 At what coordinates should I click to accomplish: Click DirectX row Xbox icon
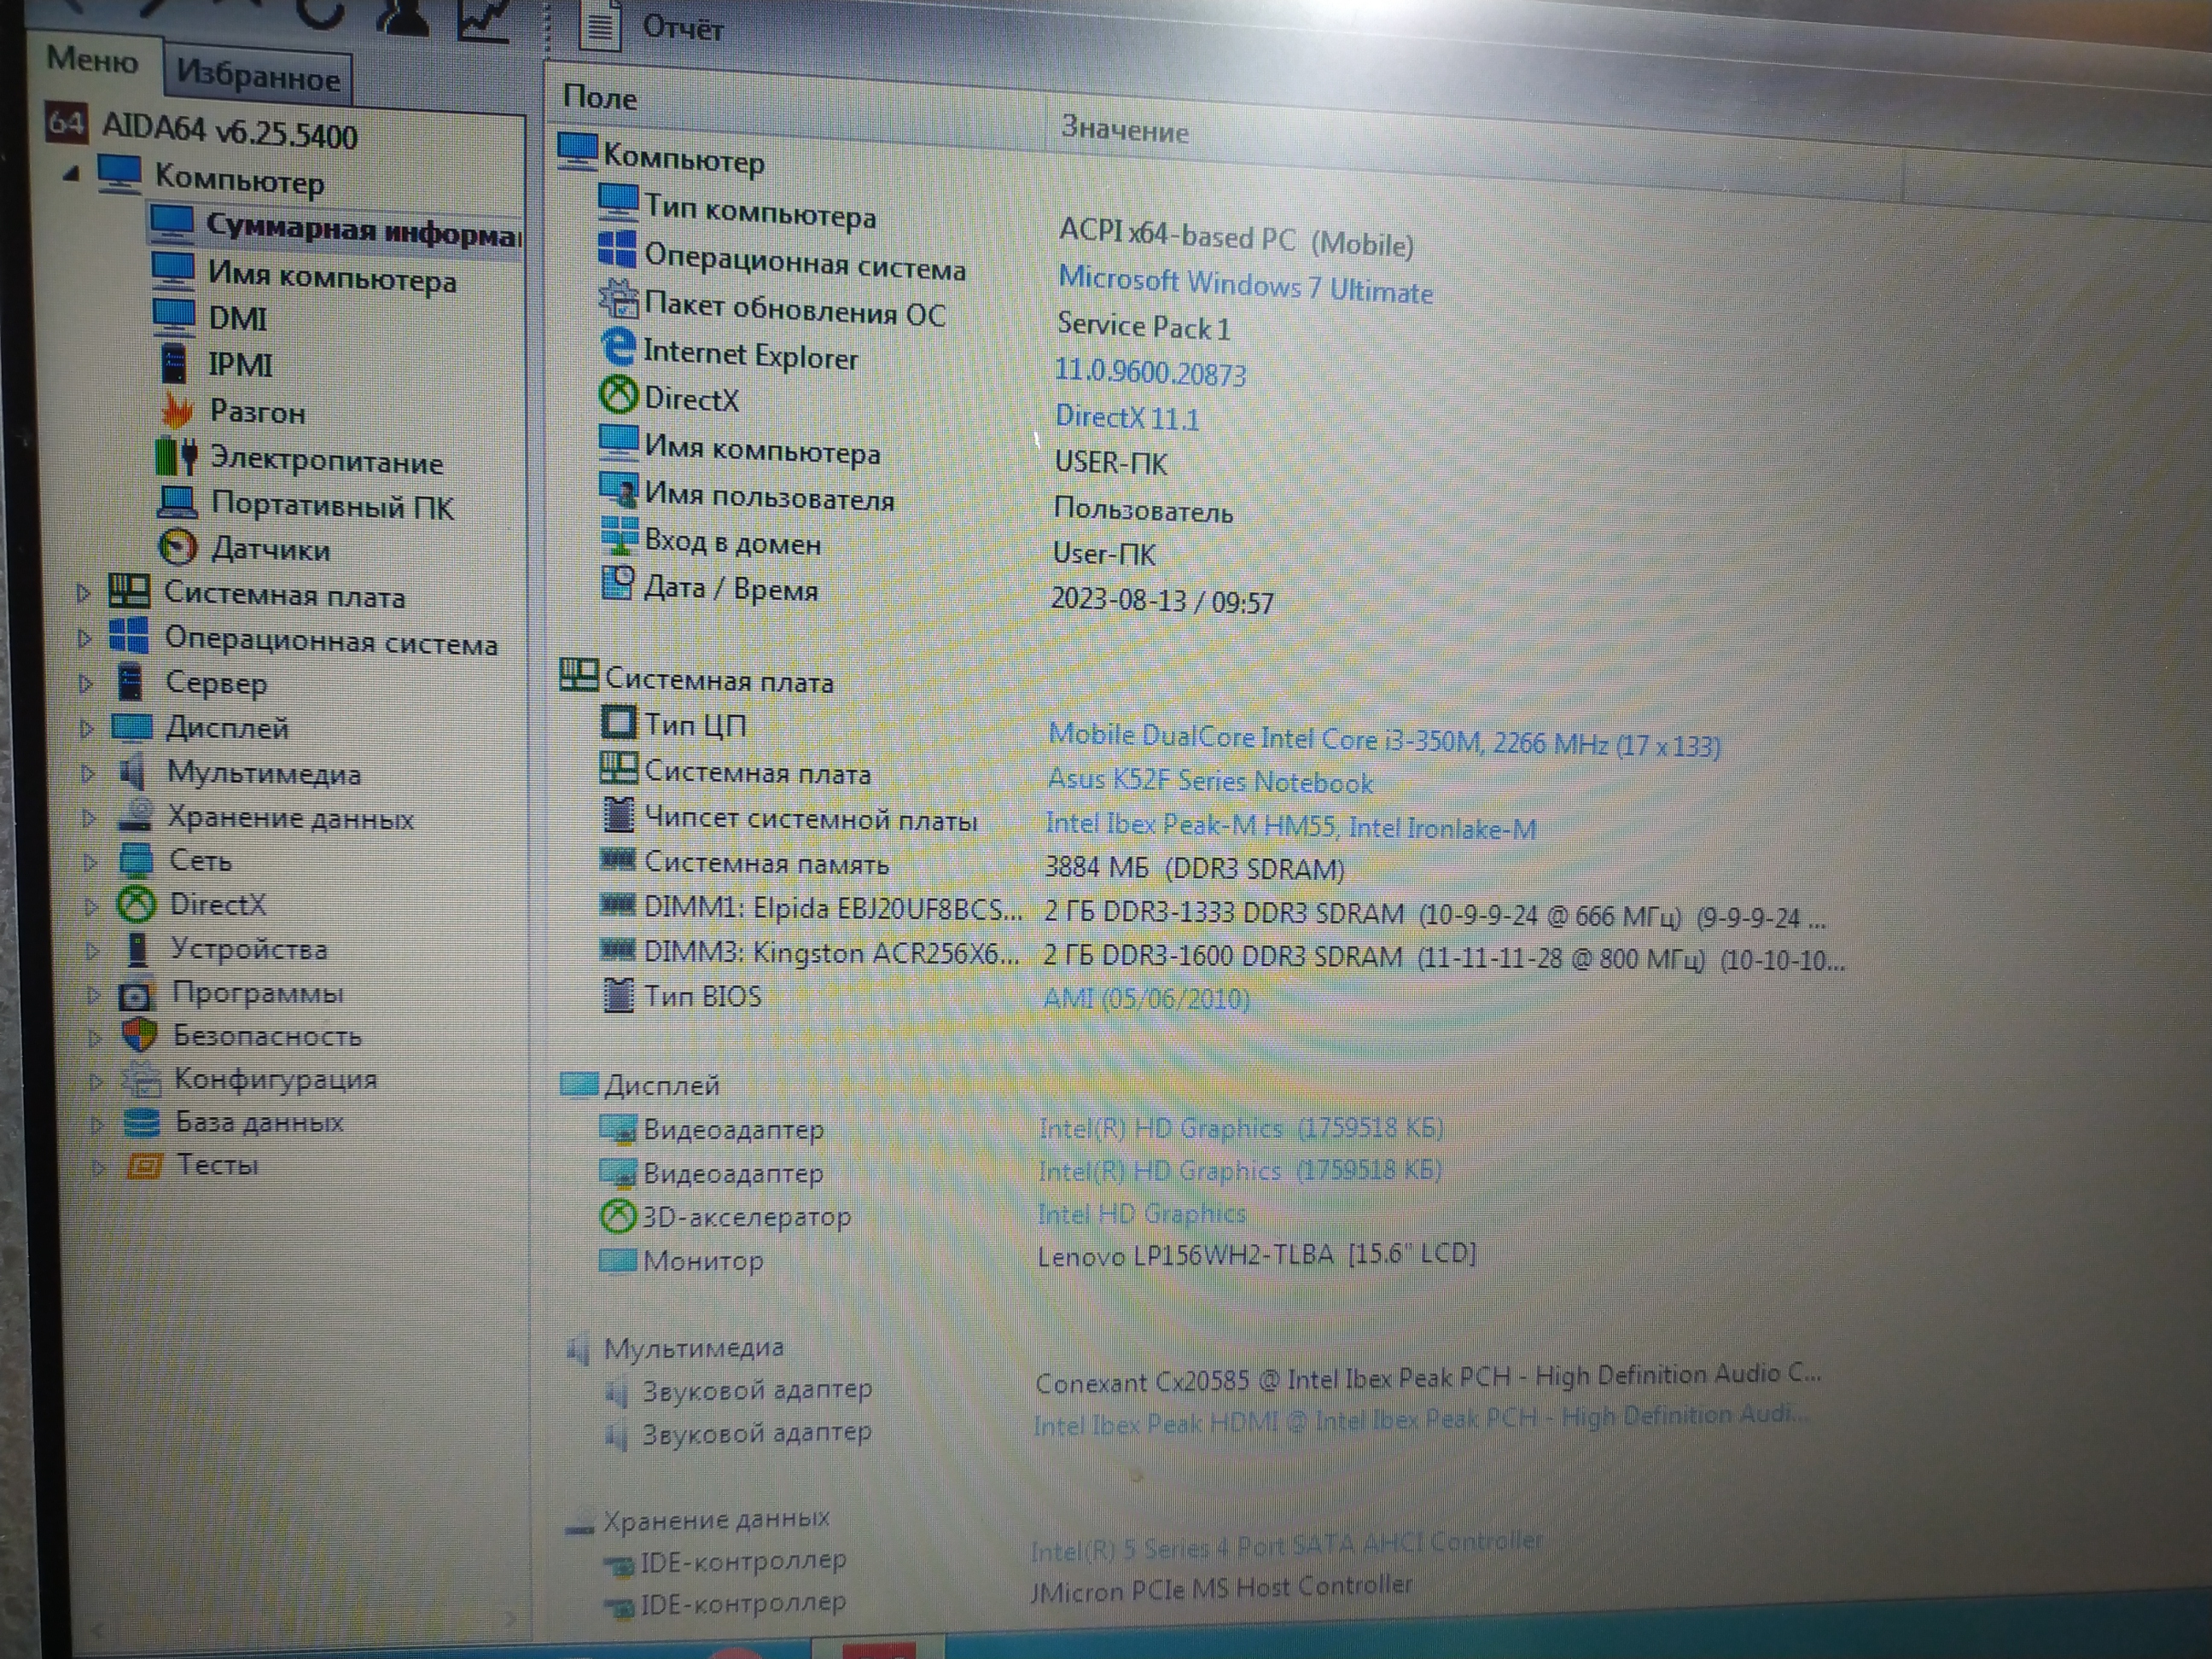pos(618,395)
